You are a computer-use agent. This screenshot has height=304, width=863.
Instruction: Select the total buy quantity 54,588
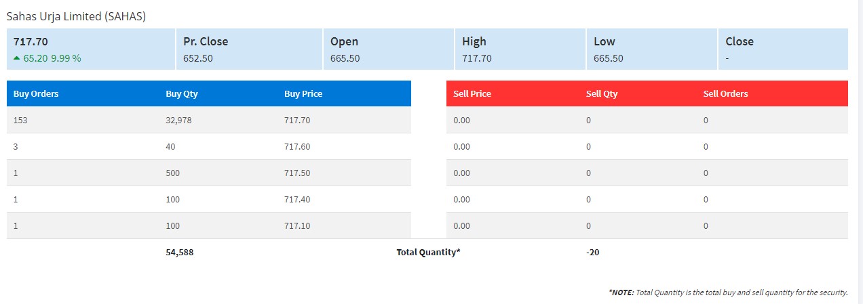pyautogui.click(x=179, y=252)
